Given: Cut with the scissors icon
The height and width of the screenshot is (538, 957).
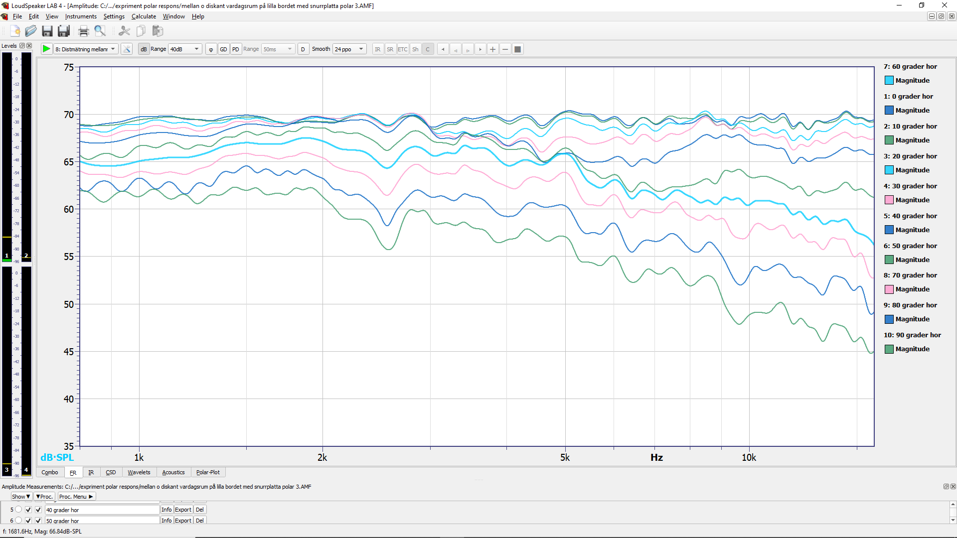Looking at the screenshot, I should [x=124, y=31].
